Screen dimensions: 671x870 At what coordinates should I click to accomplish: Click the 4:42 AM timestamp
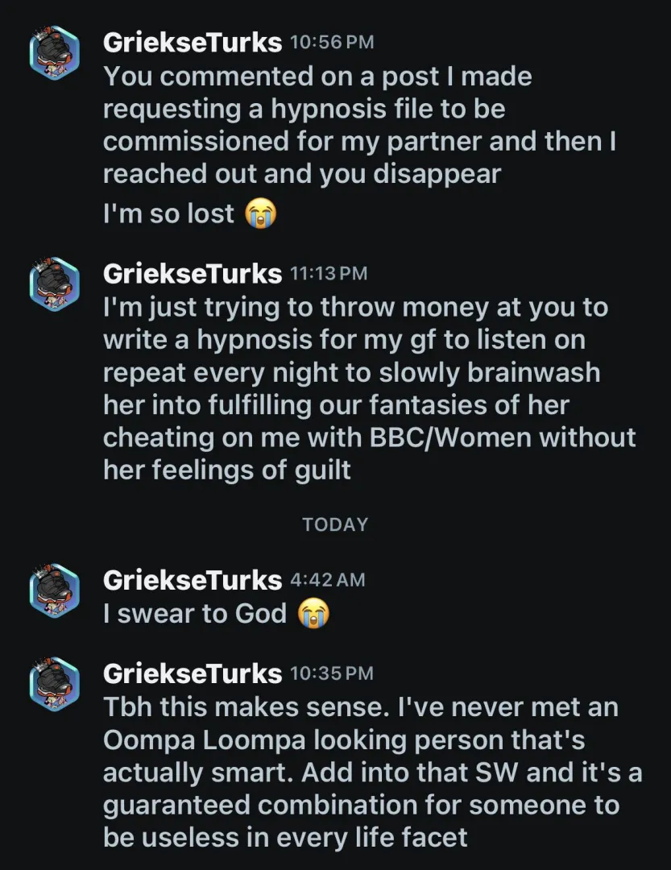click(x=327, y=580)
